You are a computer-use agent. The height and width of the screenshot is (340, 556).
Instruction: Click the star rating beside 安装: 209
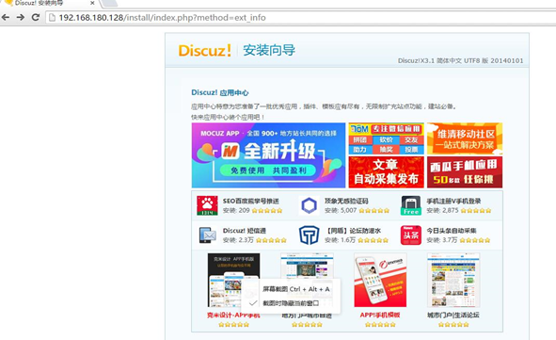(267, 210)
